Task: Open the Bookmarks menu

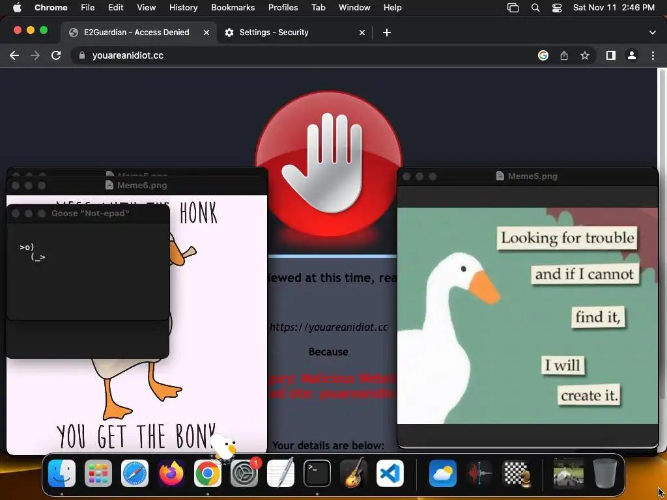Action: pyautogui.click(x=233, y=8)
